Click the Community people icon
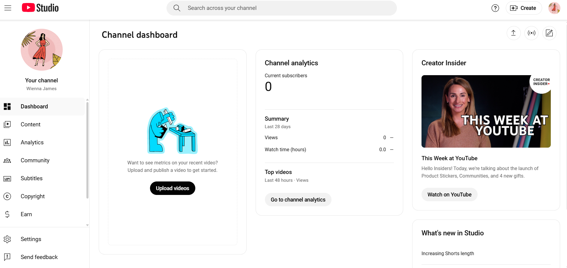Viewport: 567px width, 268px height. 7,161
